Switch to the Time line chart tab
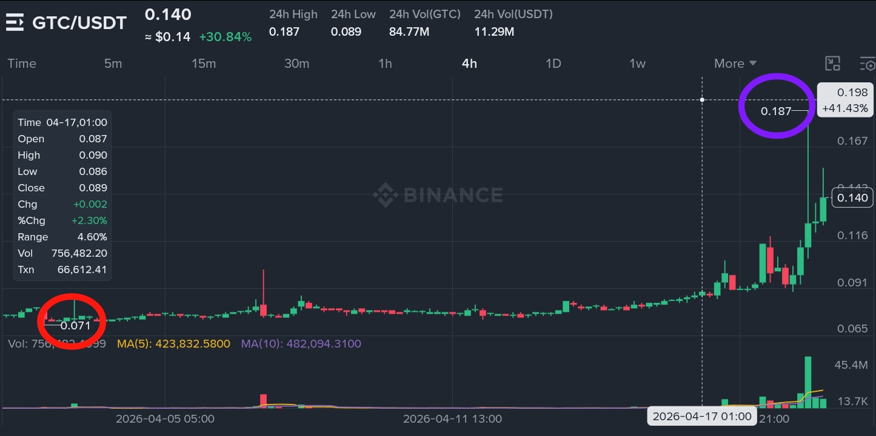The image size is (876, 436). point(22,64)
